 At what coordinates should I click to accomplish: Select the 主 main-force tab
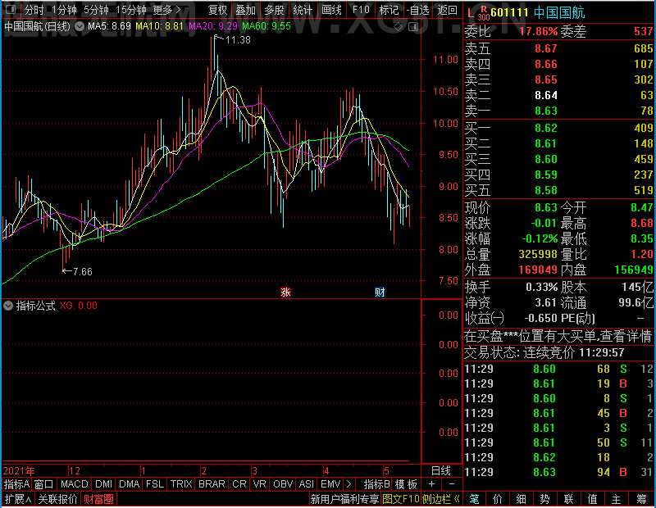pos(617,499)
